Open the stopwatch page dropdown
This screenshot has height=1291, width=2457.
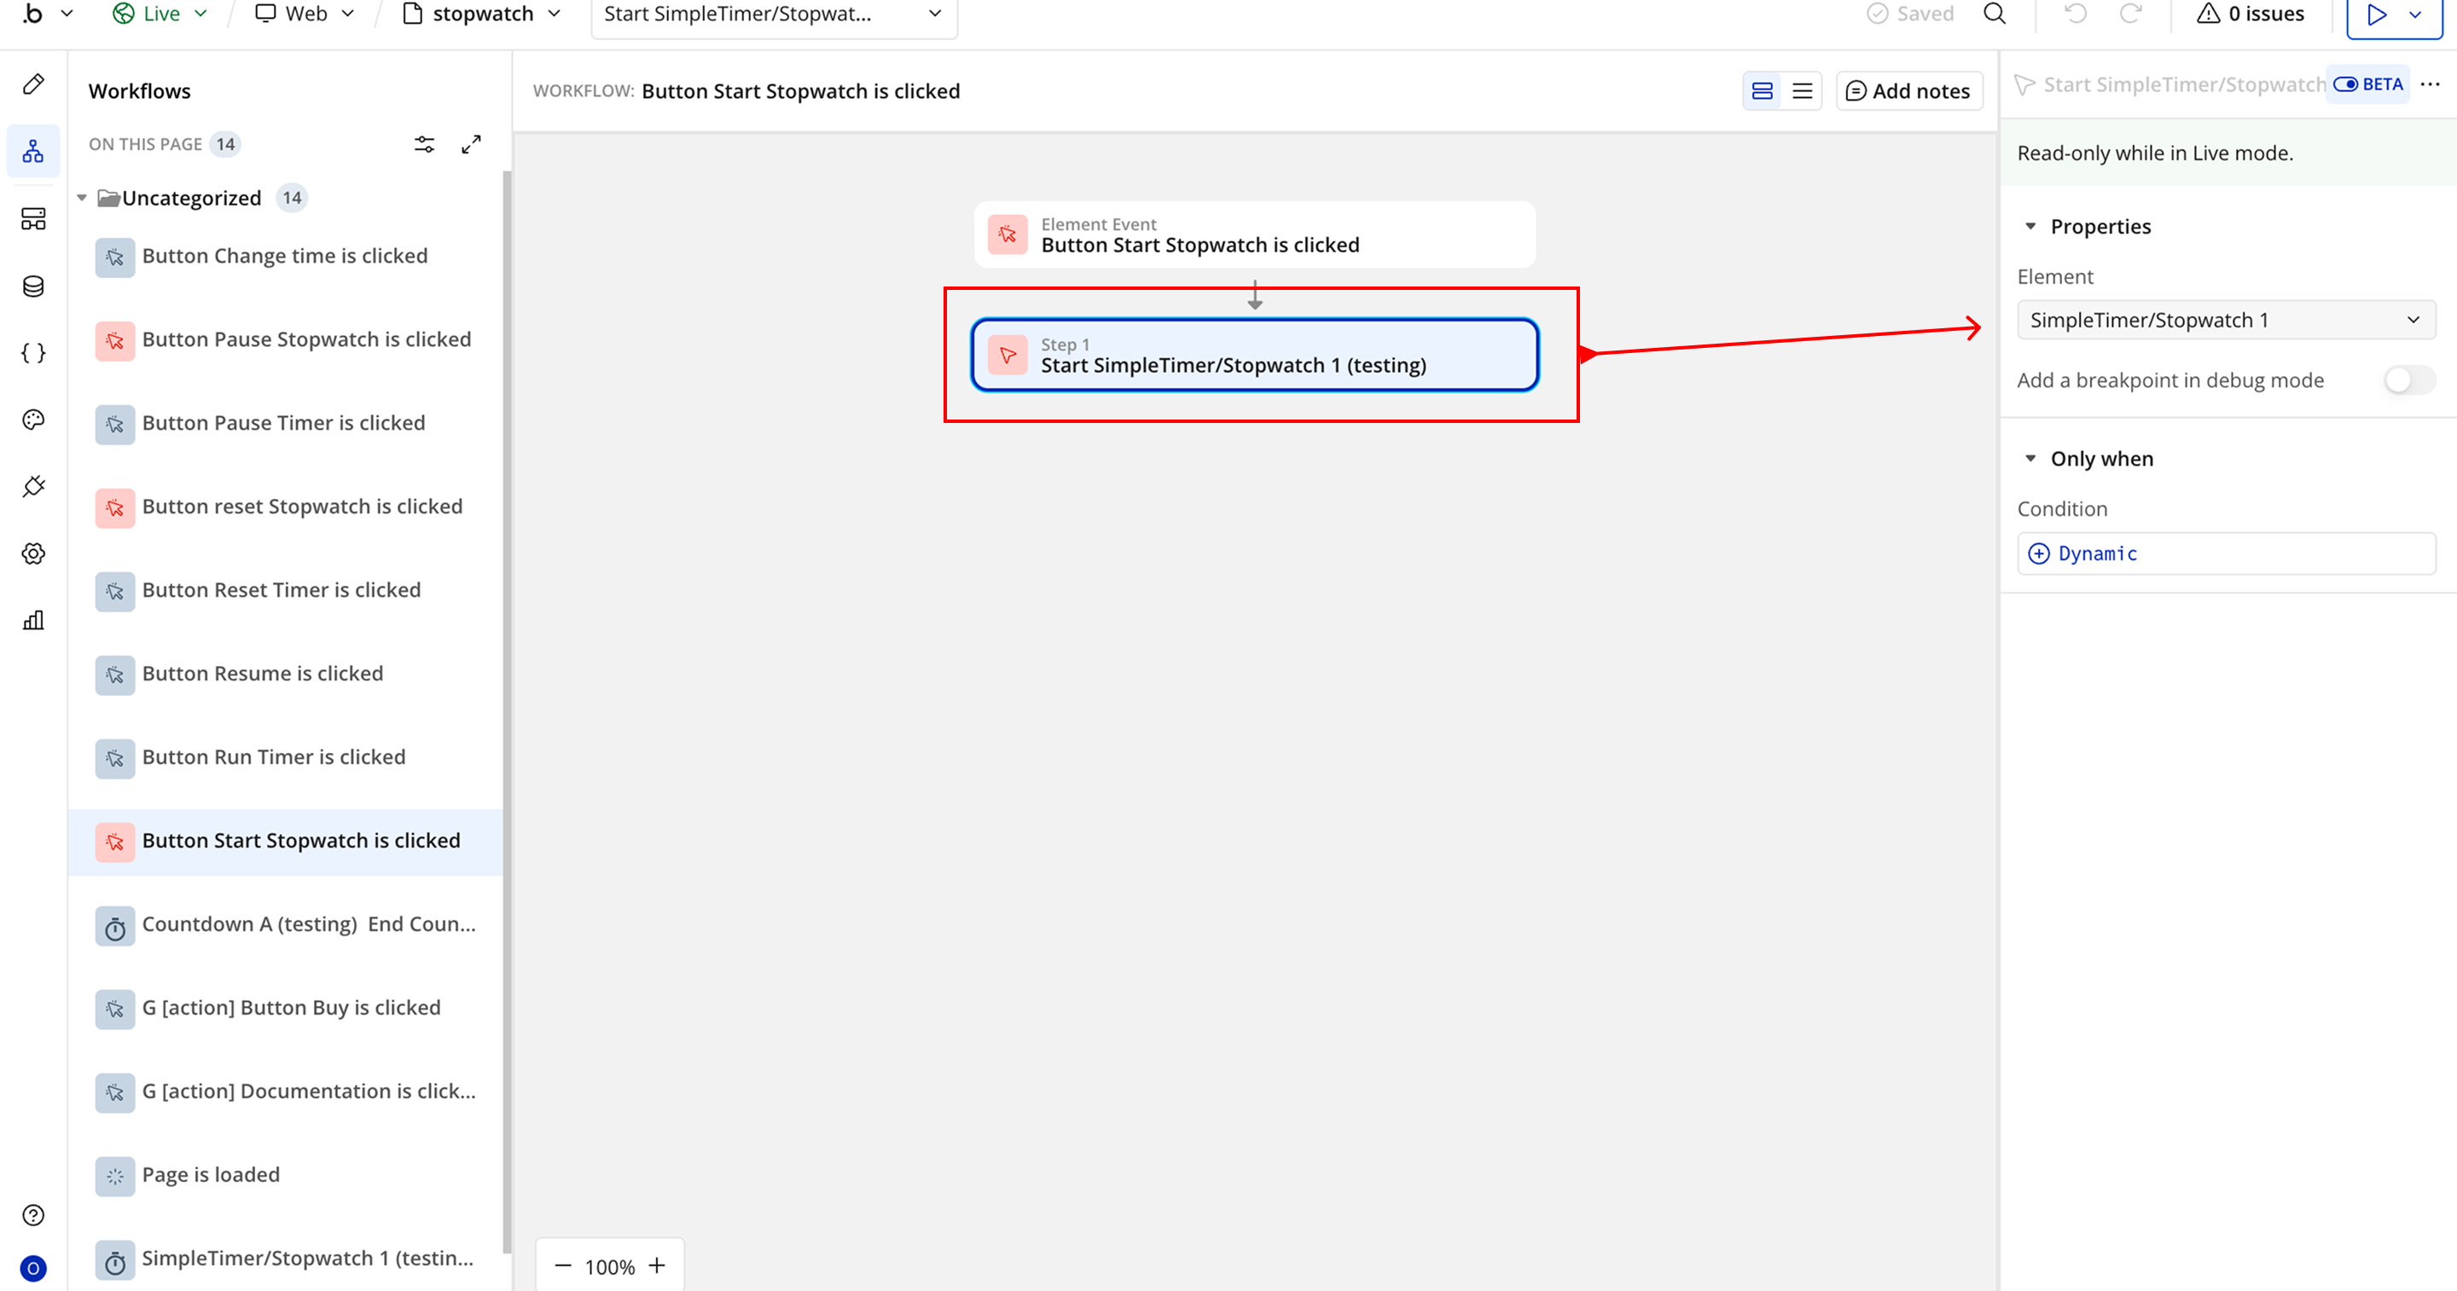click(482, 14)
